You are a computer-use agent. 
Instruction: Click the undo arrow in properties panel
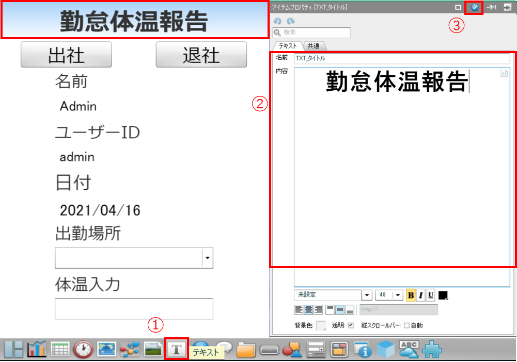coord(277,22)
